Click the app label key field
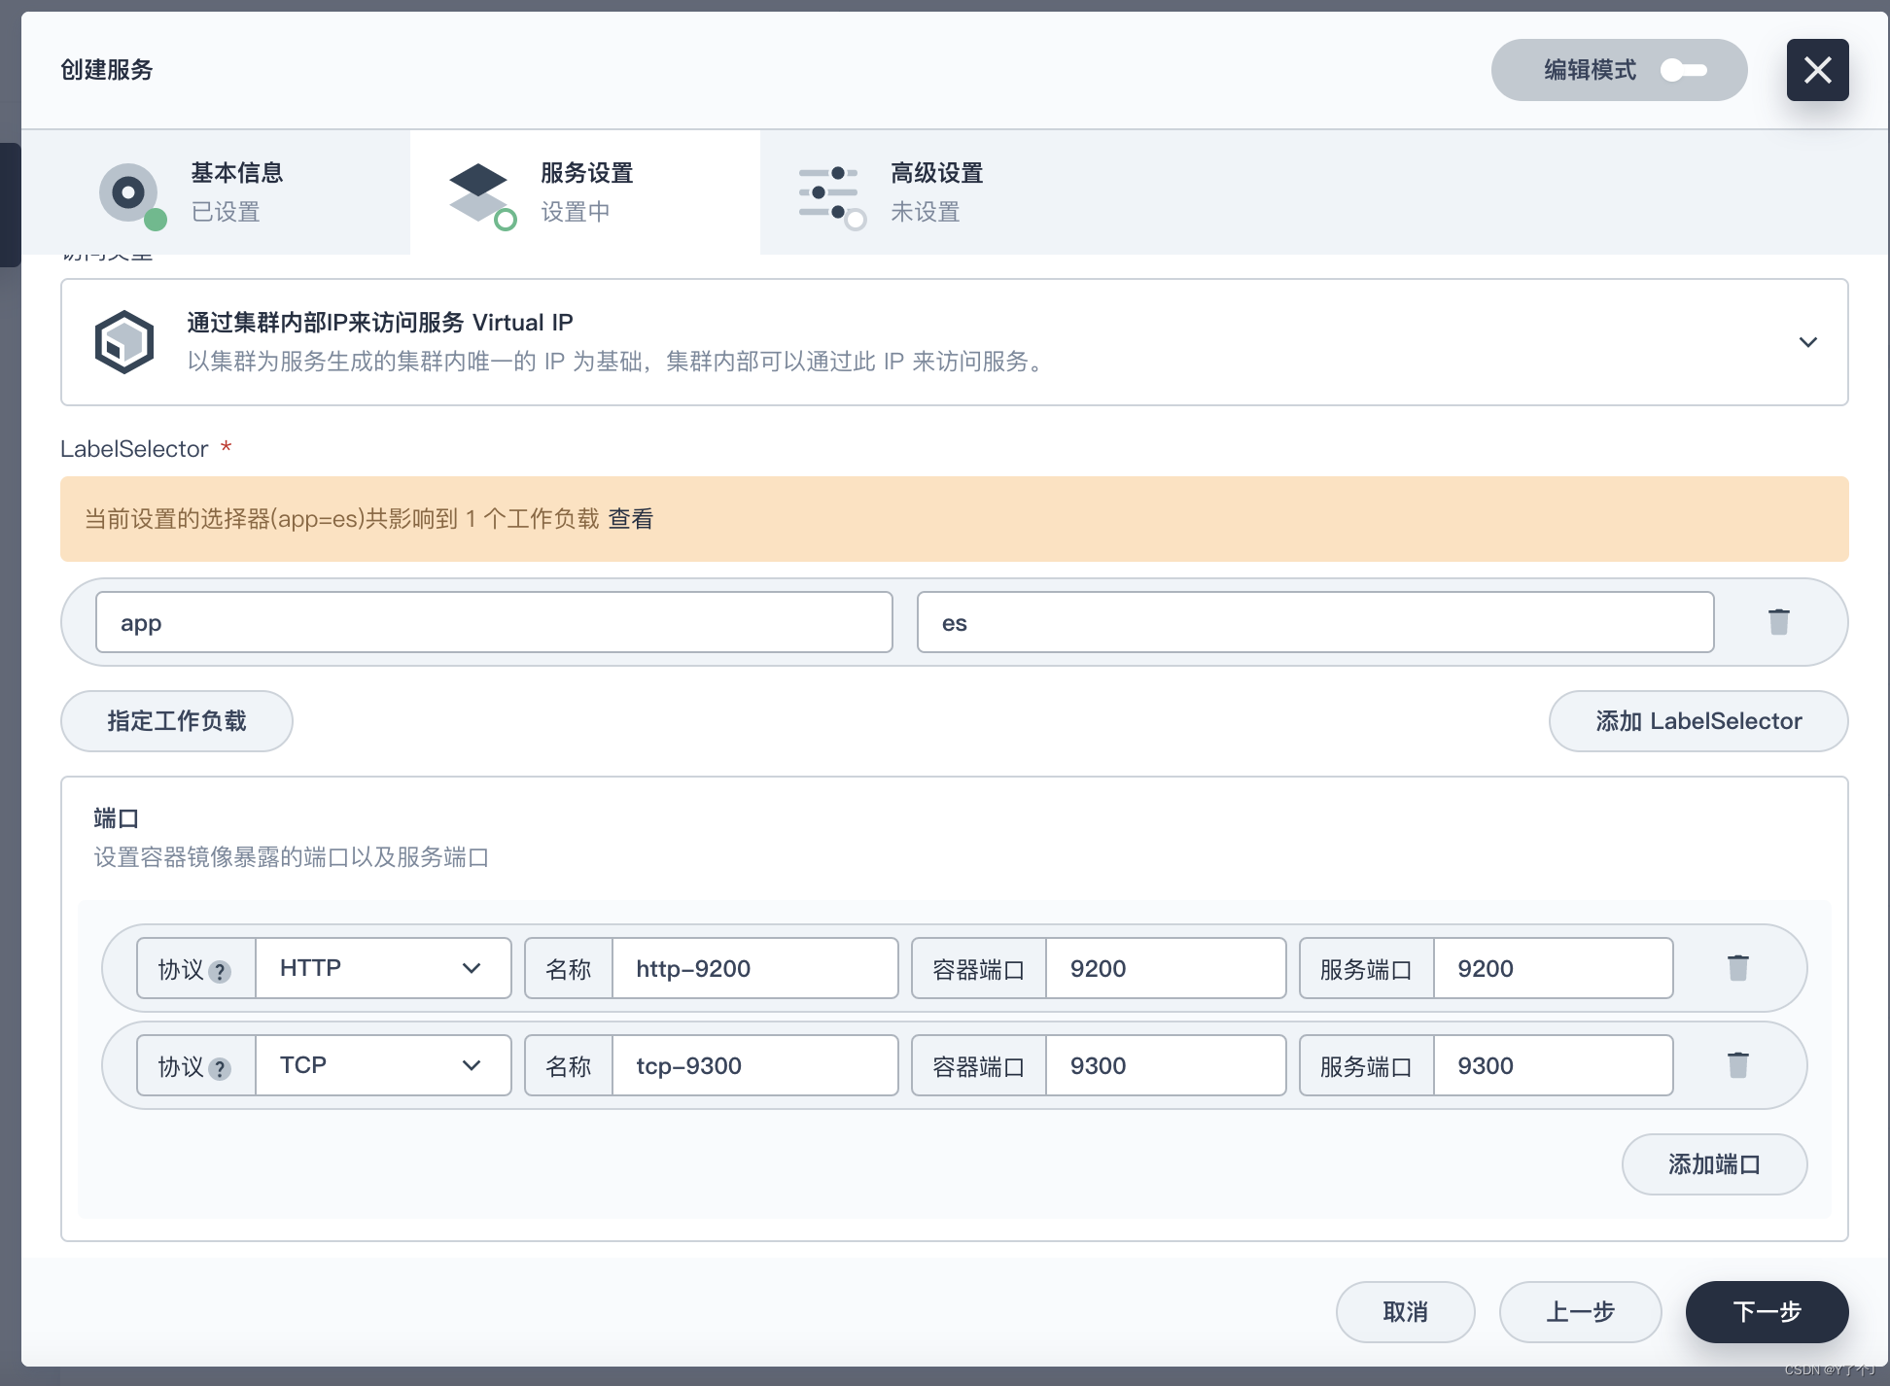 pyautogui.click(x=494, y=622)
